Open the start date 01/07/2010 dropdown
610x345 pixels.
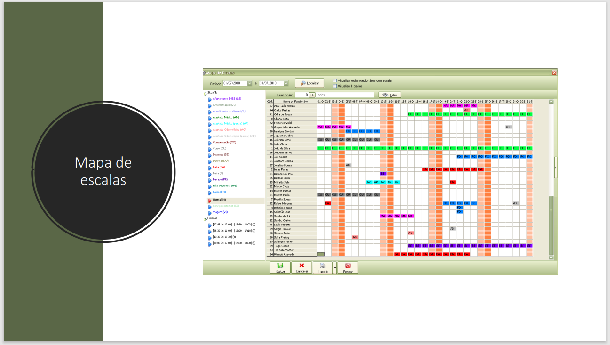[249, 83]
